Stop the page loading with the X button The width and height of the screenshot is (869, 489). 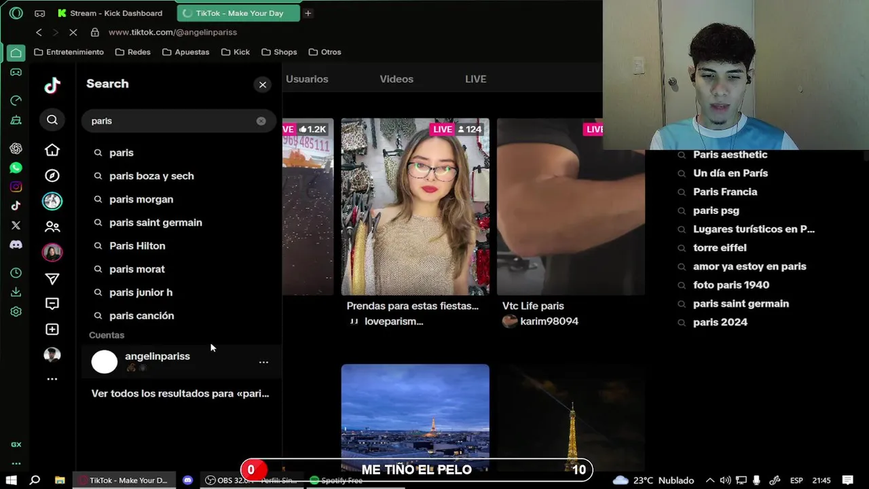(x=73, y=32)
